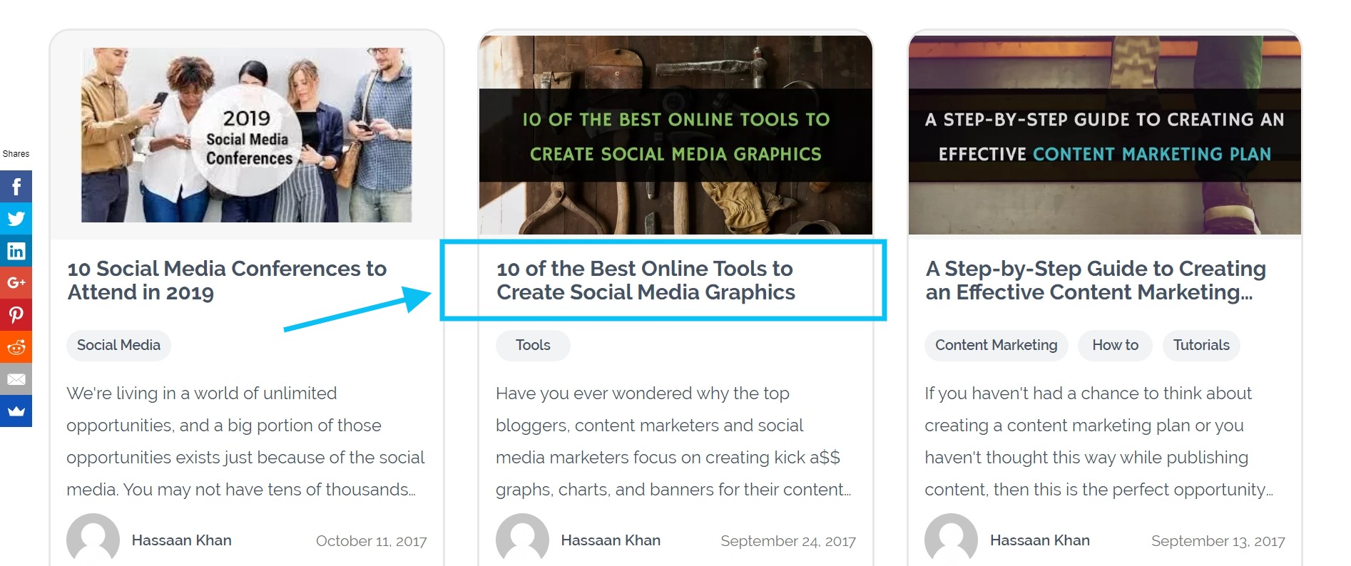Click Hassaan Khan avatar on online tools post
Image resolution: width=1351 pixels, height=566 pixels.
(523, 540)
